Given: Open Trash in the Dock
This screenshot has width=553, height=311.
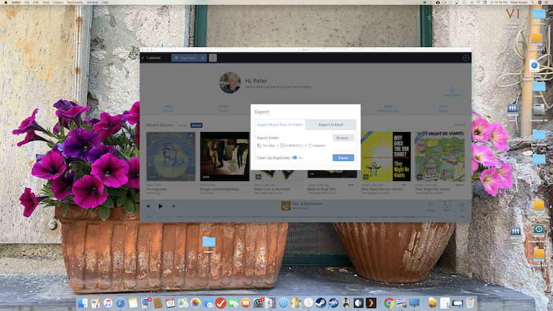Looking at the screenshot, I should [x=470, y=303].
